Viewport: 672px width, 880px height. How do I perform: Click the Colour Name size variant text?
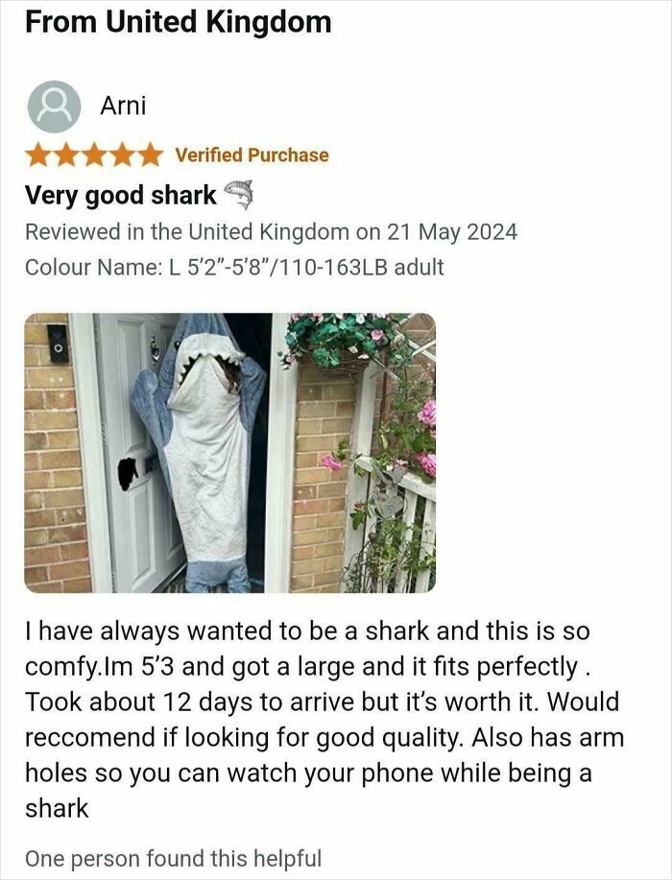click(234, 267)
